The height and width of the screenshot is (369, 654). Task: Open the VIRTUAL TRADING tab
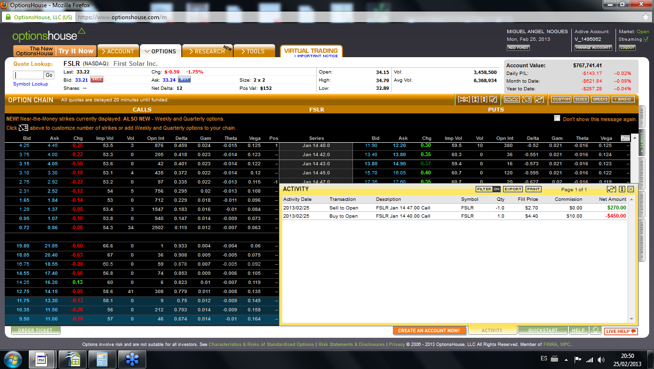311,50
